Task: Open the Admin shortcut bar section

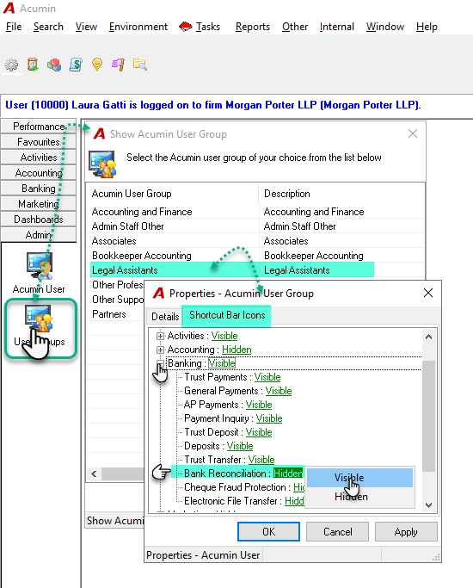Action: [39, 235]
